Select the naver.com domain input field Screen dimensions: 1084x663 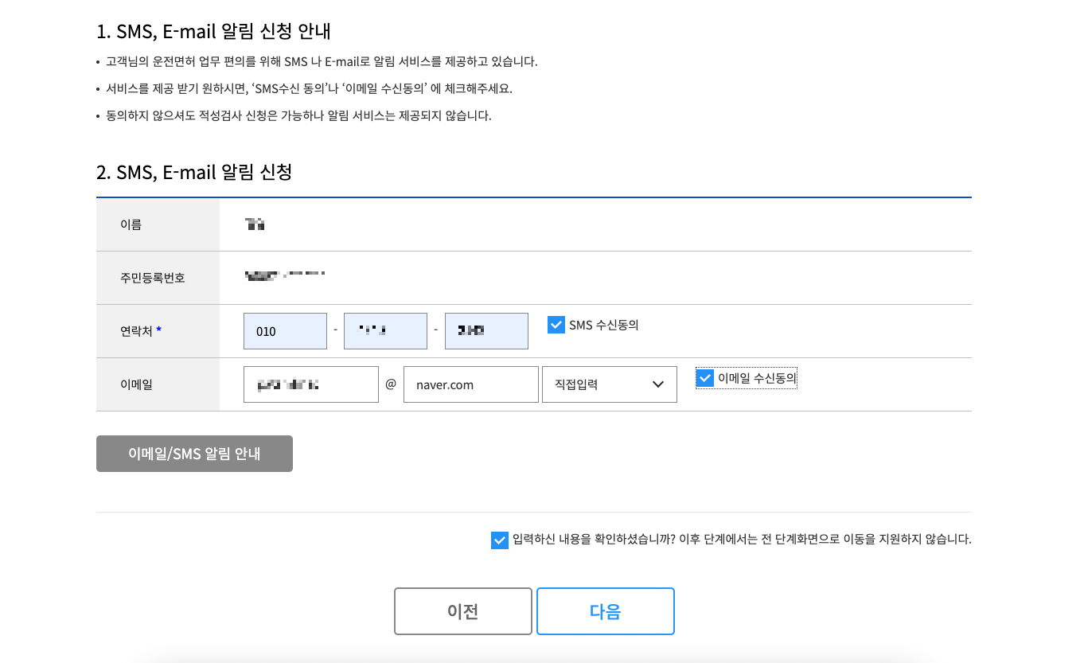coord(470,384)
